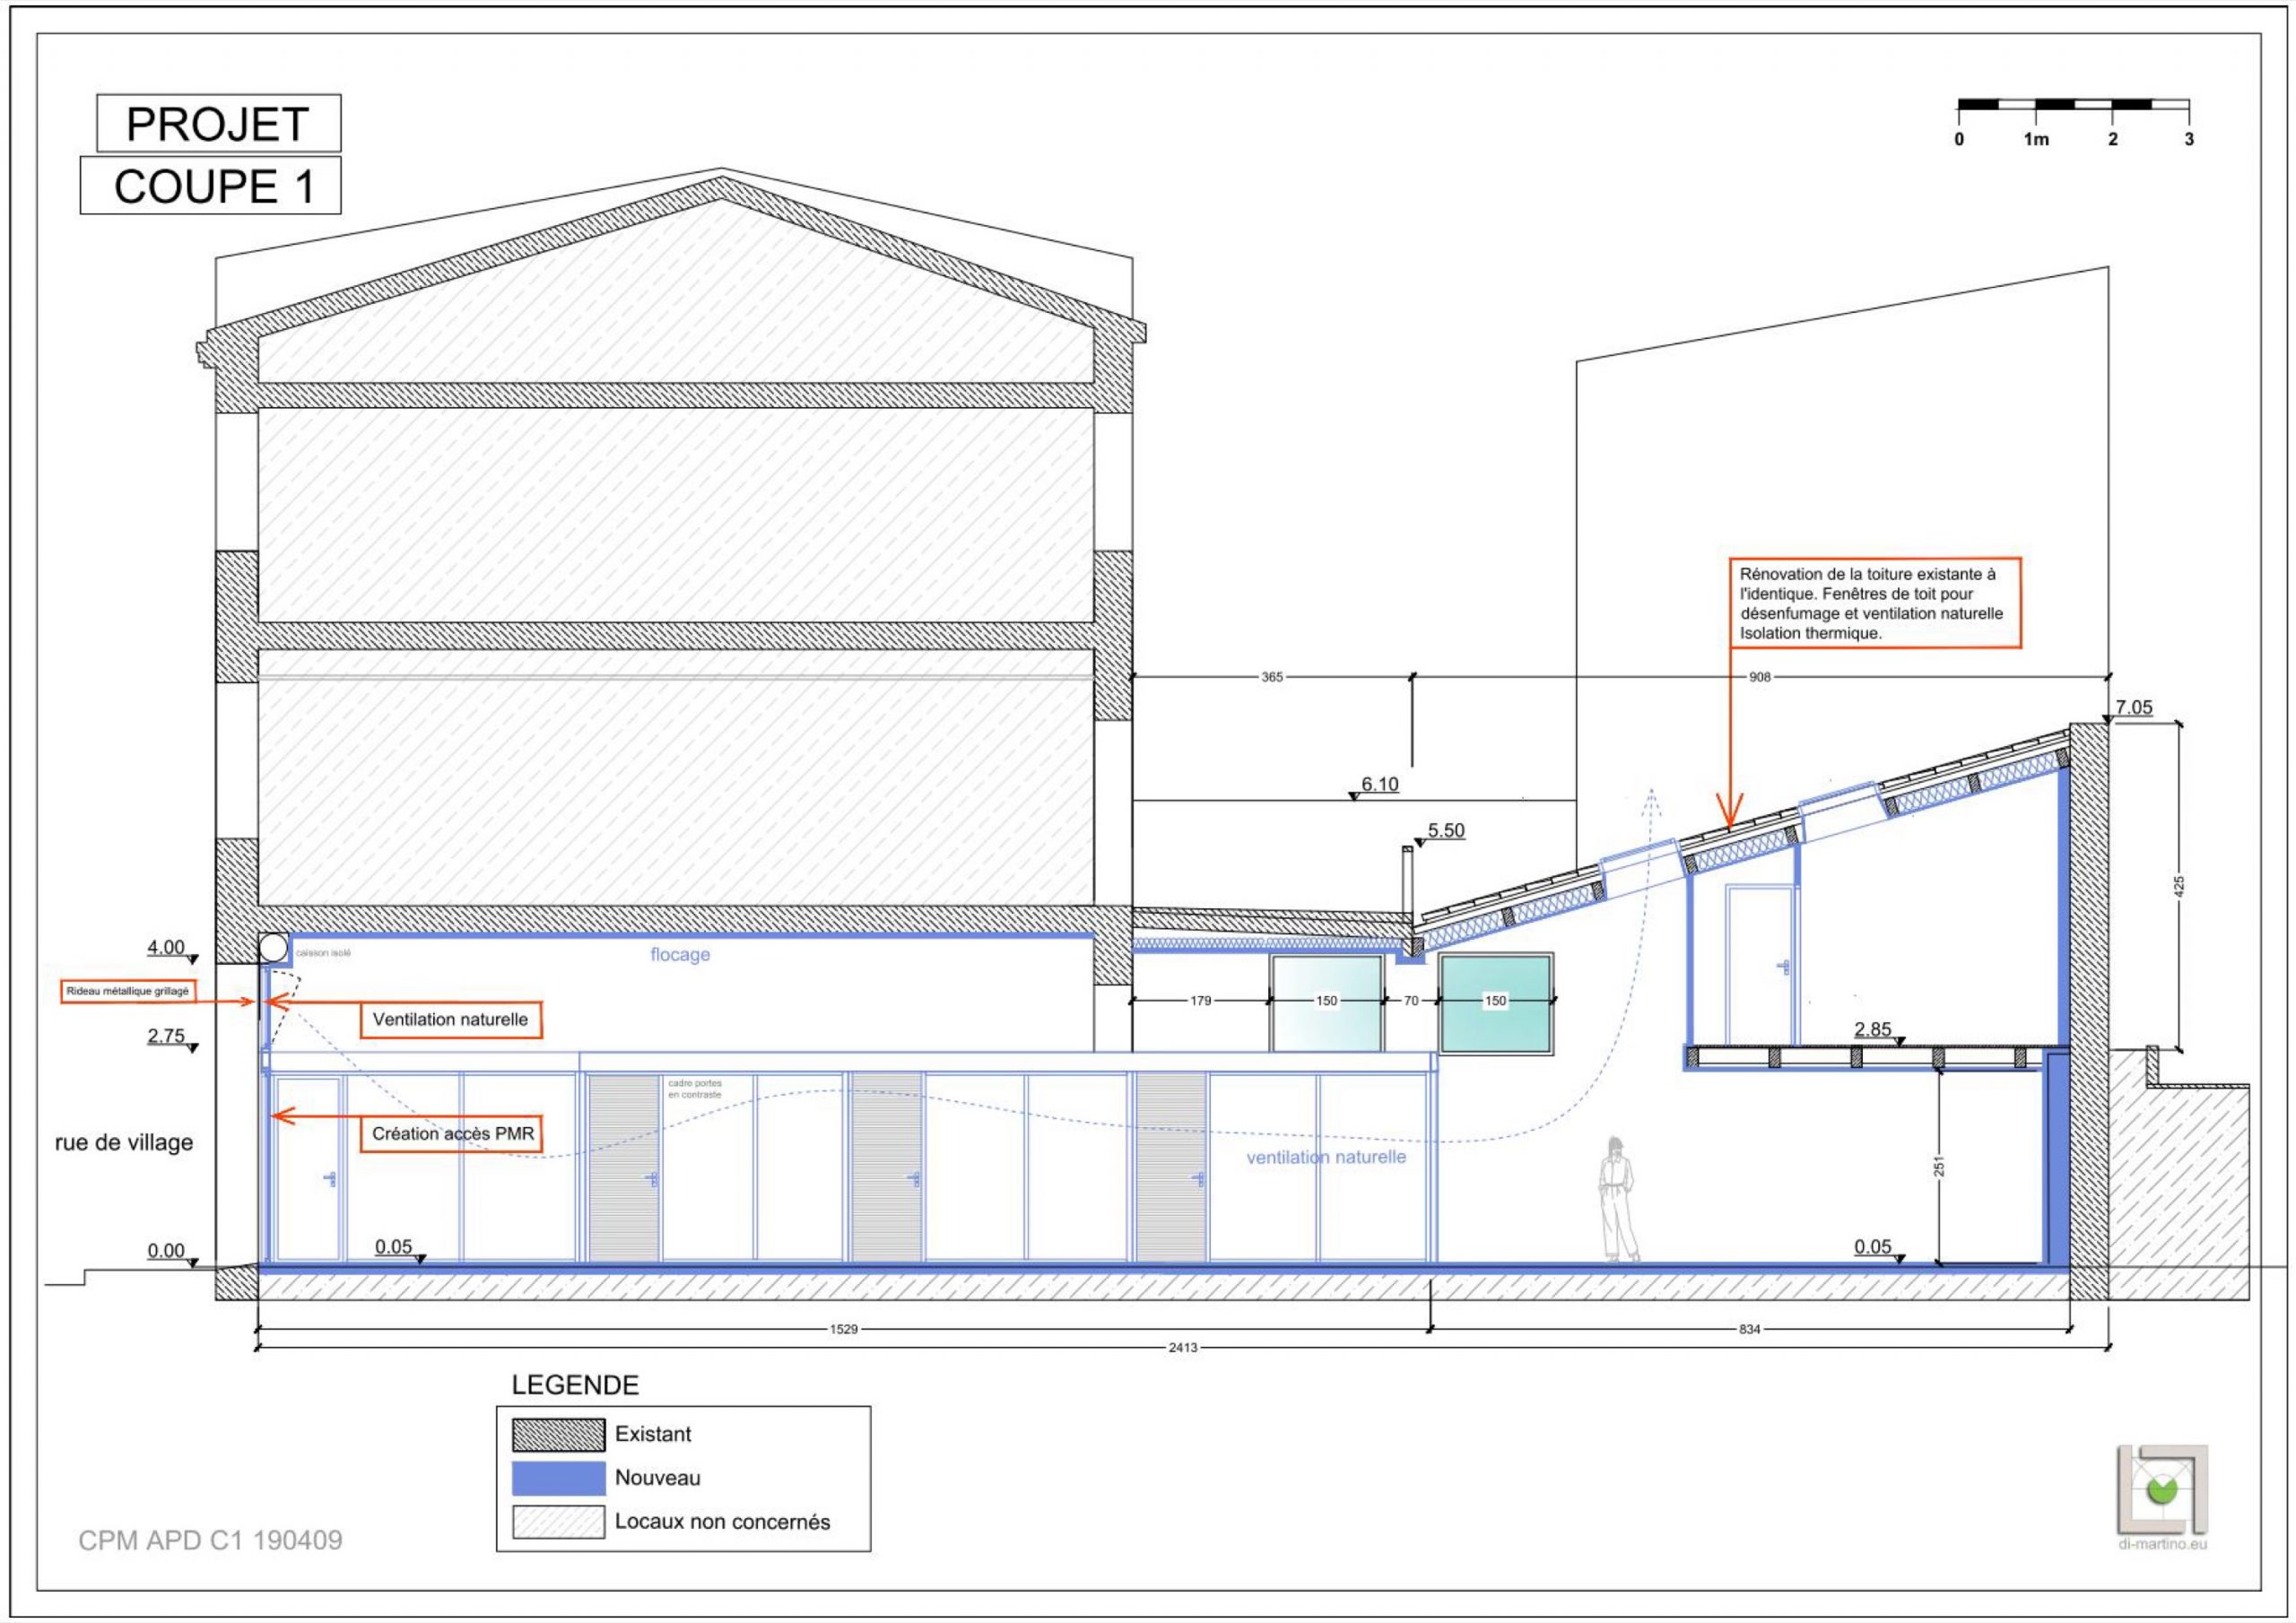The height and width of the screenshot is (1623, 2296).
Task: Click the 'CPM APD C1 190409' reference
Action: [210, 1540]
